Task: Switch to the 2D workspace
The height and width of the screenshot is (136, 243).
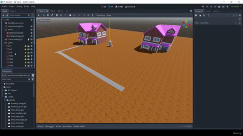Action: tap(104, 7)
